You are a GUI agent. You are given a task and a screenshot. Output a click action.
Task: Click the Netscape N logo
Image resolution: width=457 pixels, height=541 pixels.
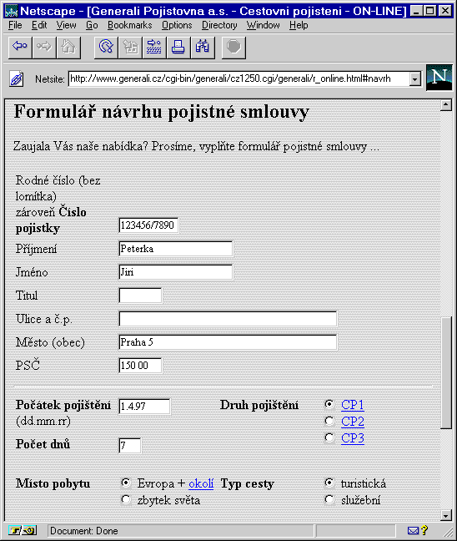tap(439, 78)
